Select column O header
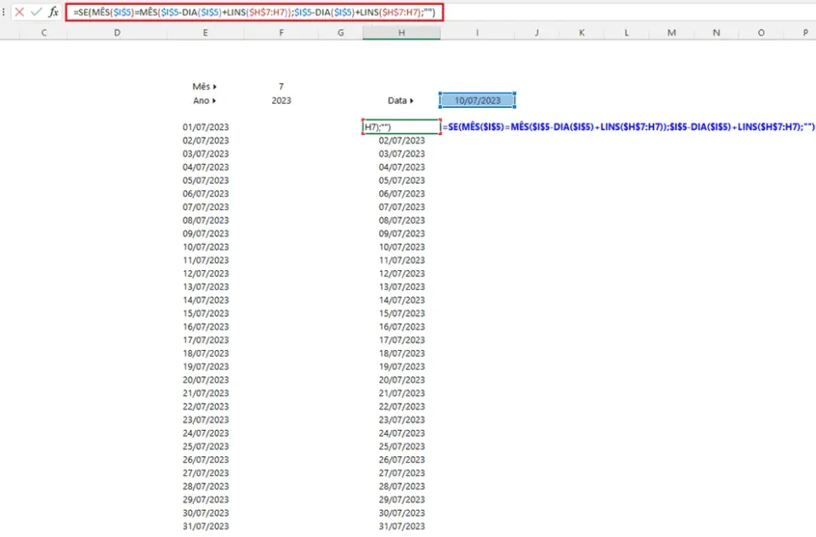The width and height of the screenshot is (816, 537). click(762, 33)
